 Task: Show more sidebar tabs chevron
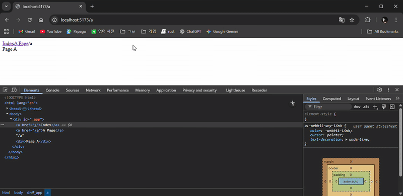pyautogui.click(x=397, y=99)
